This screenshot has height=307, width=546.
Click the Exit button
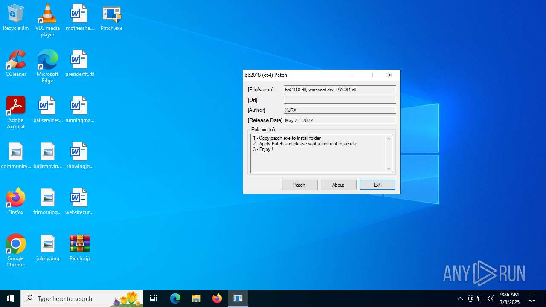pos(377,185)
